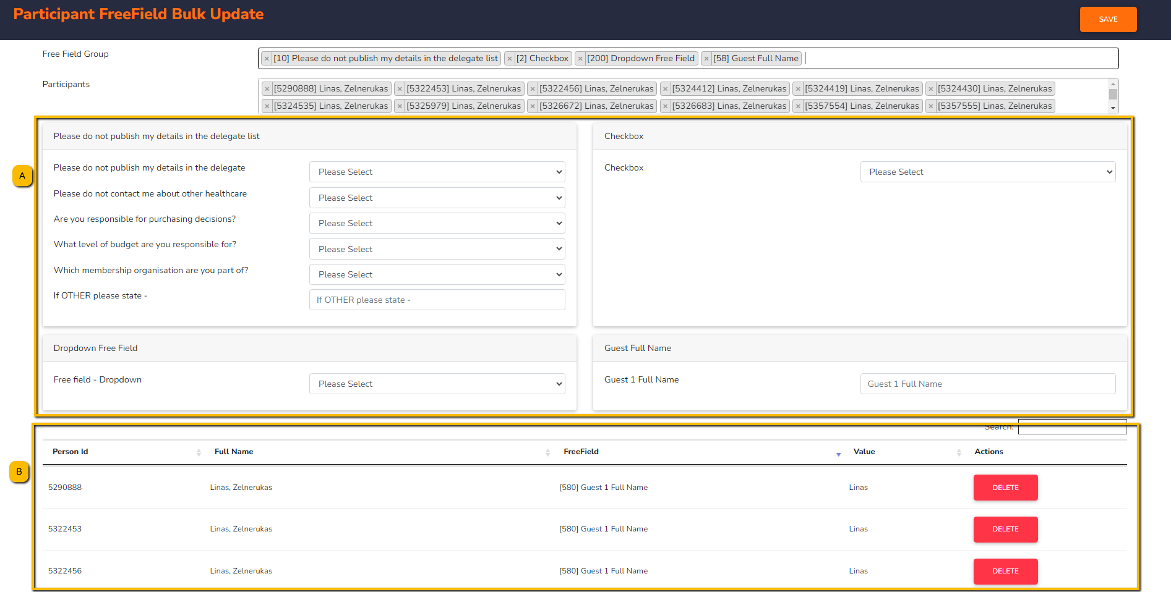This screenshot has height=592, width=1171.
Task: Click the 'If OTHER please state' text field
Action: click(437, 300)
